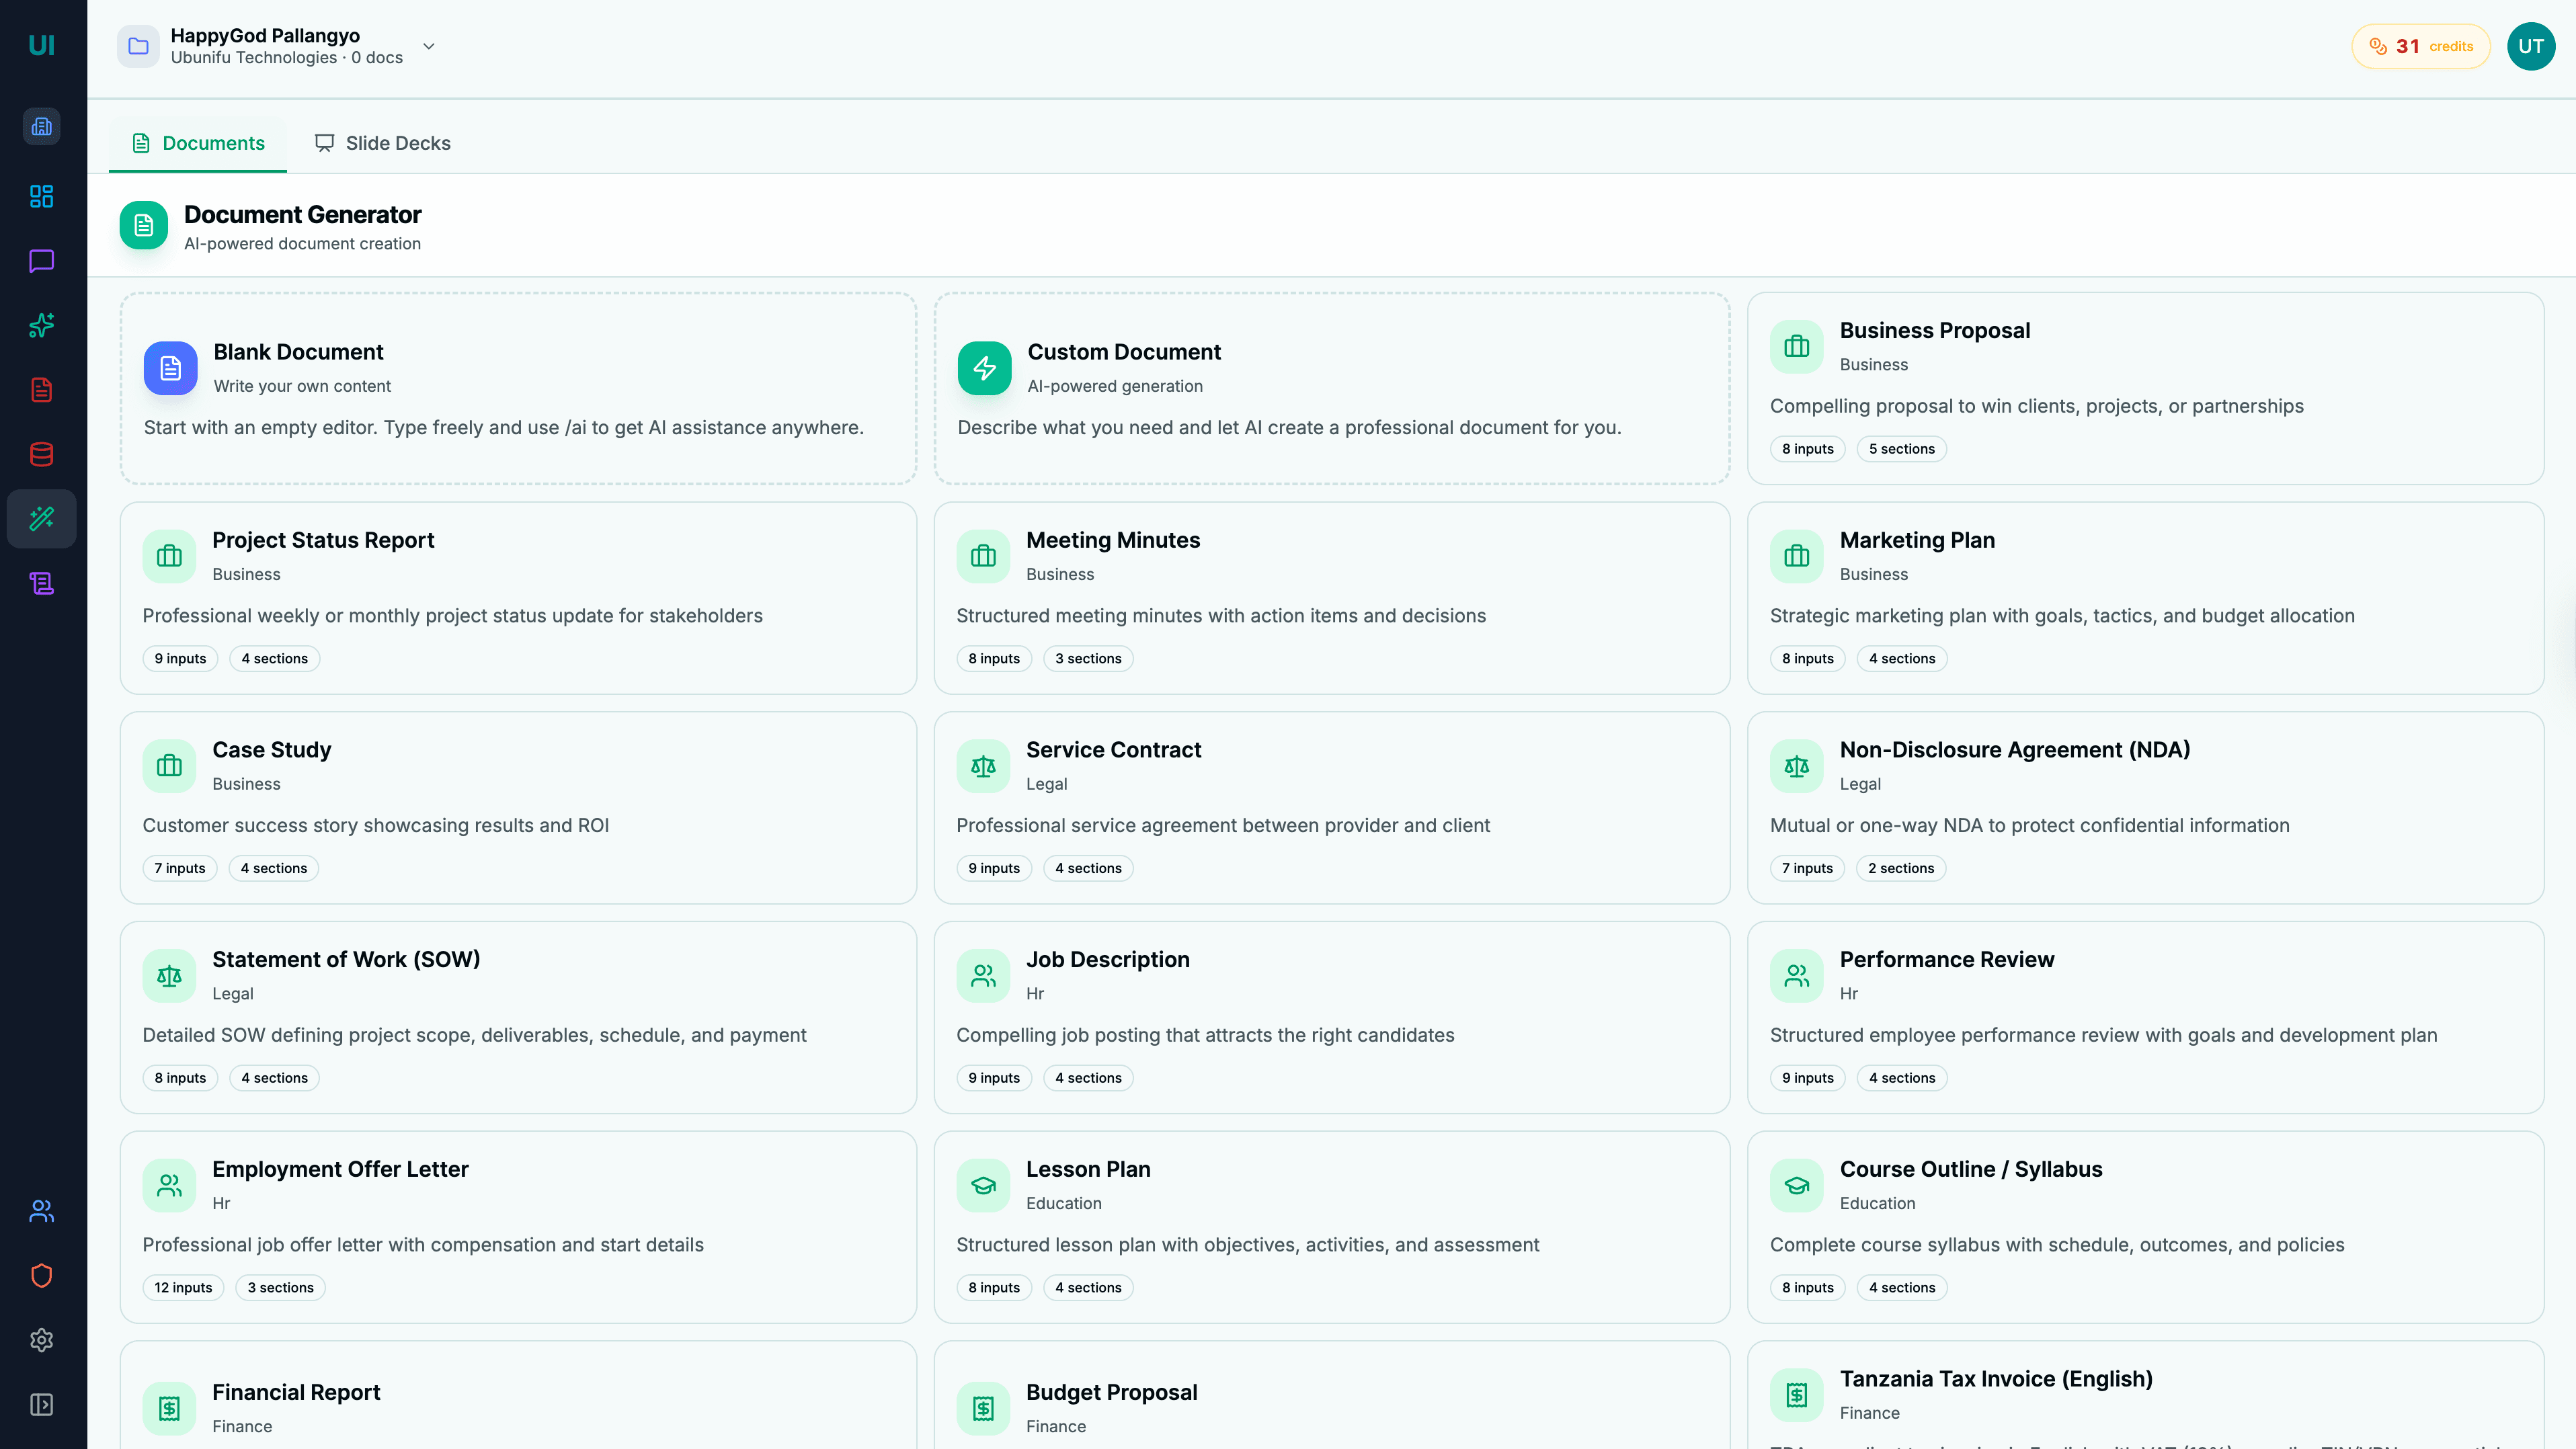Open the 31 credits badge
This screenshot has height=1449, width=2576.
2421,46
